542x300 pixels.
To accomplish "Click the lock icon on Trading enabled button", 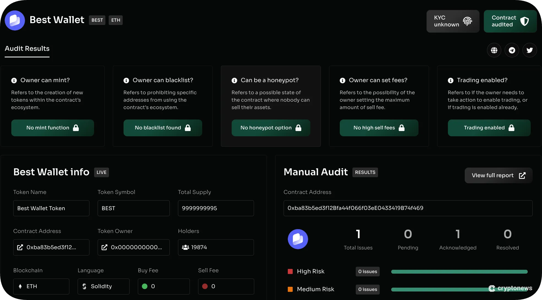I will coord(511,128).
